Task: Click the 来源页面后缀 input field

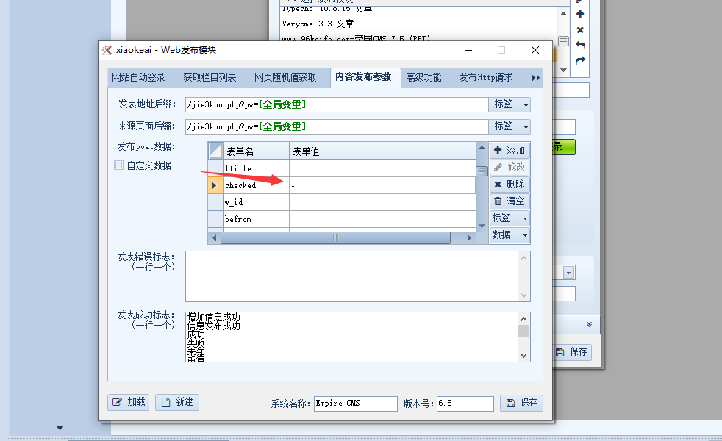Action: tap(337, 126)
